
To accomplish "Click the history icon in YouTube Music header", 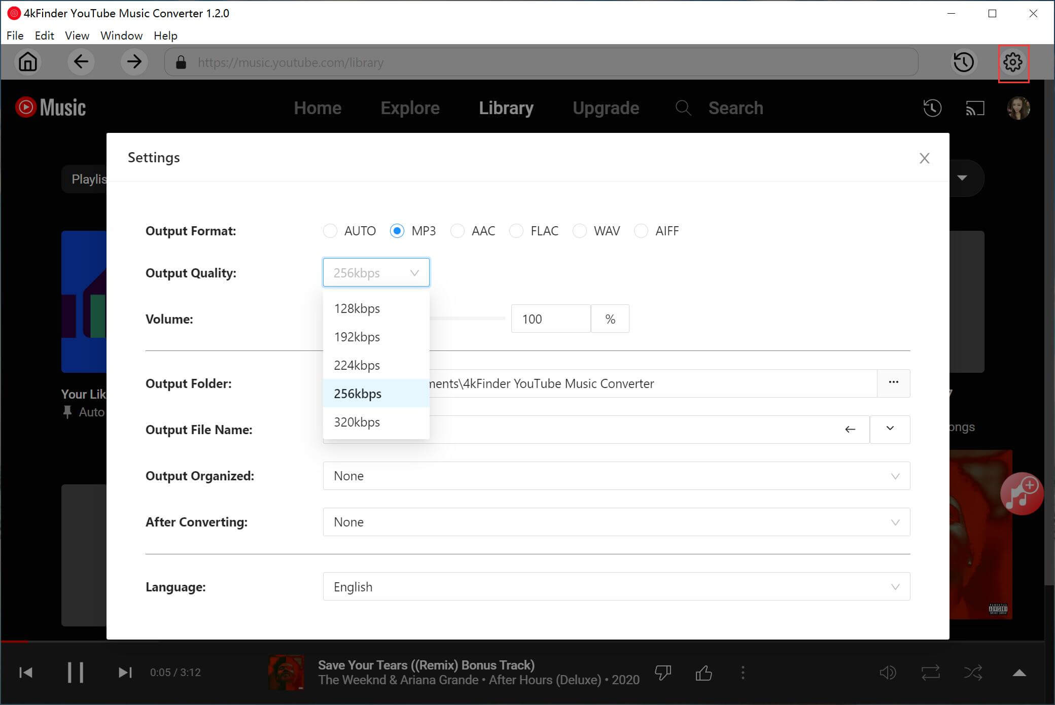I will (x=932, y=108).
